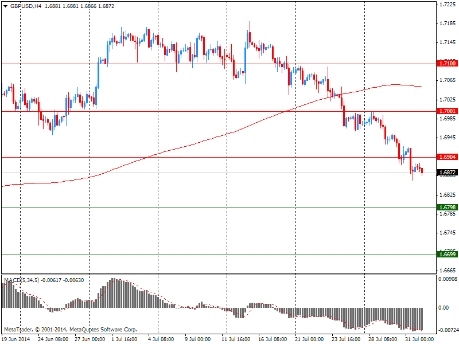The height and width of the screenshot is (344, 459).
Task: Click the 1.7225 price scale value
Action: [x=448, y=5]
